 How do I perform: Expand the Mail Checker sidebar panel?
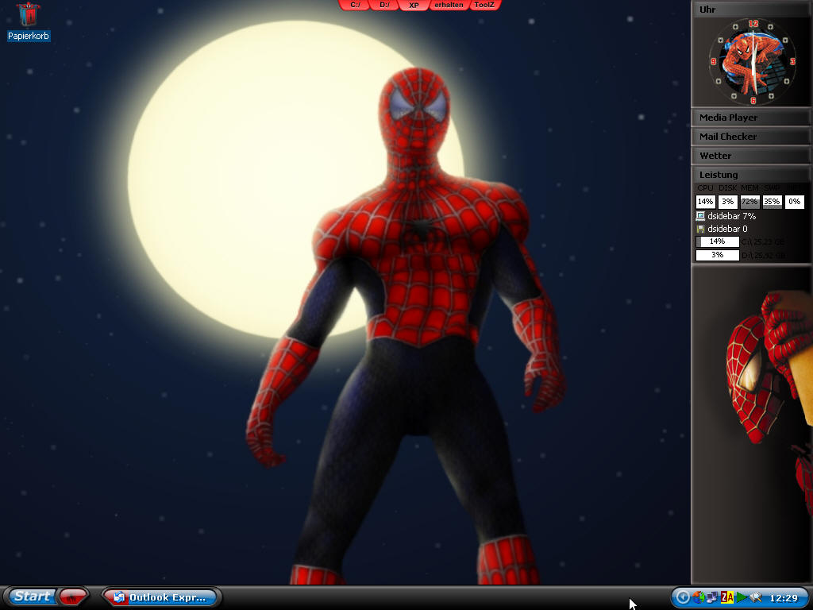tap(751, 137)
